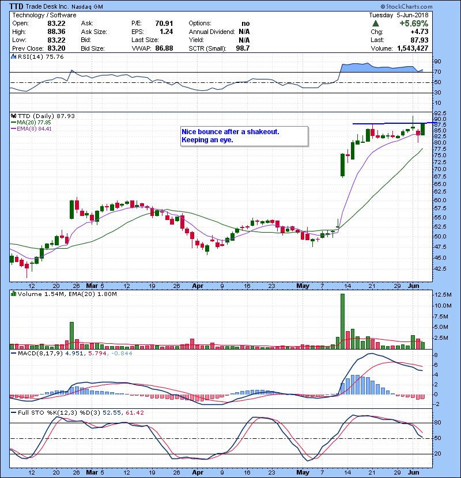The image size is (461, 478).
Task: Click the TTD ticker symbol title
Action: (x=16, y=6)
